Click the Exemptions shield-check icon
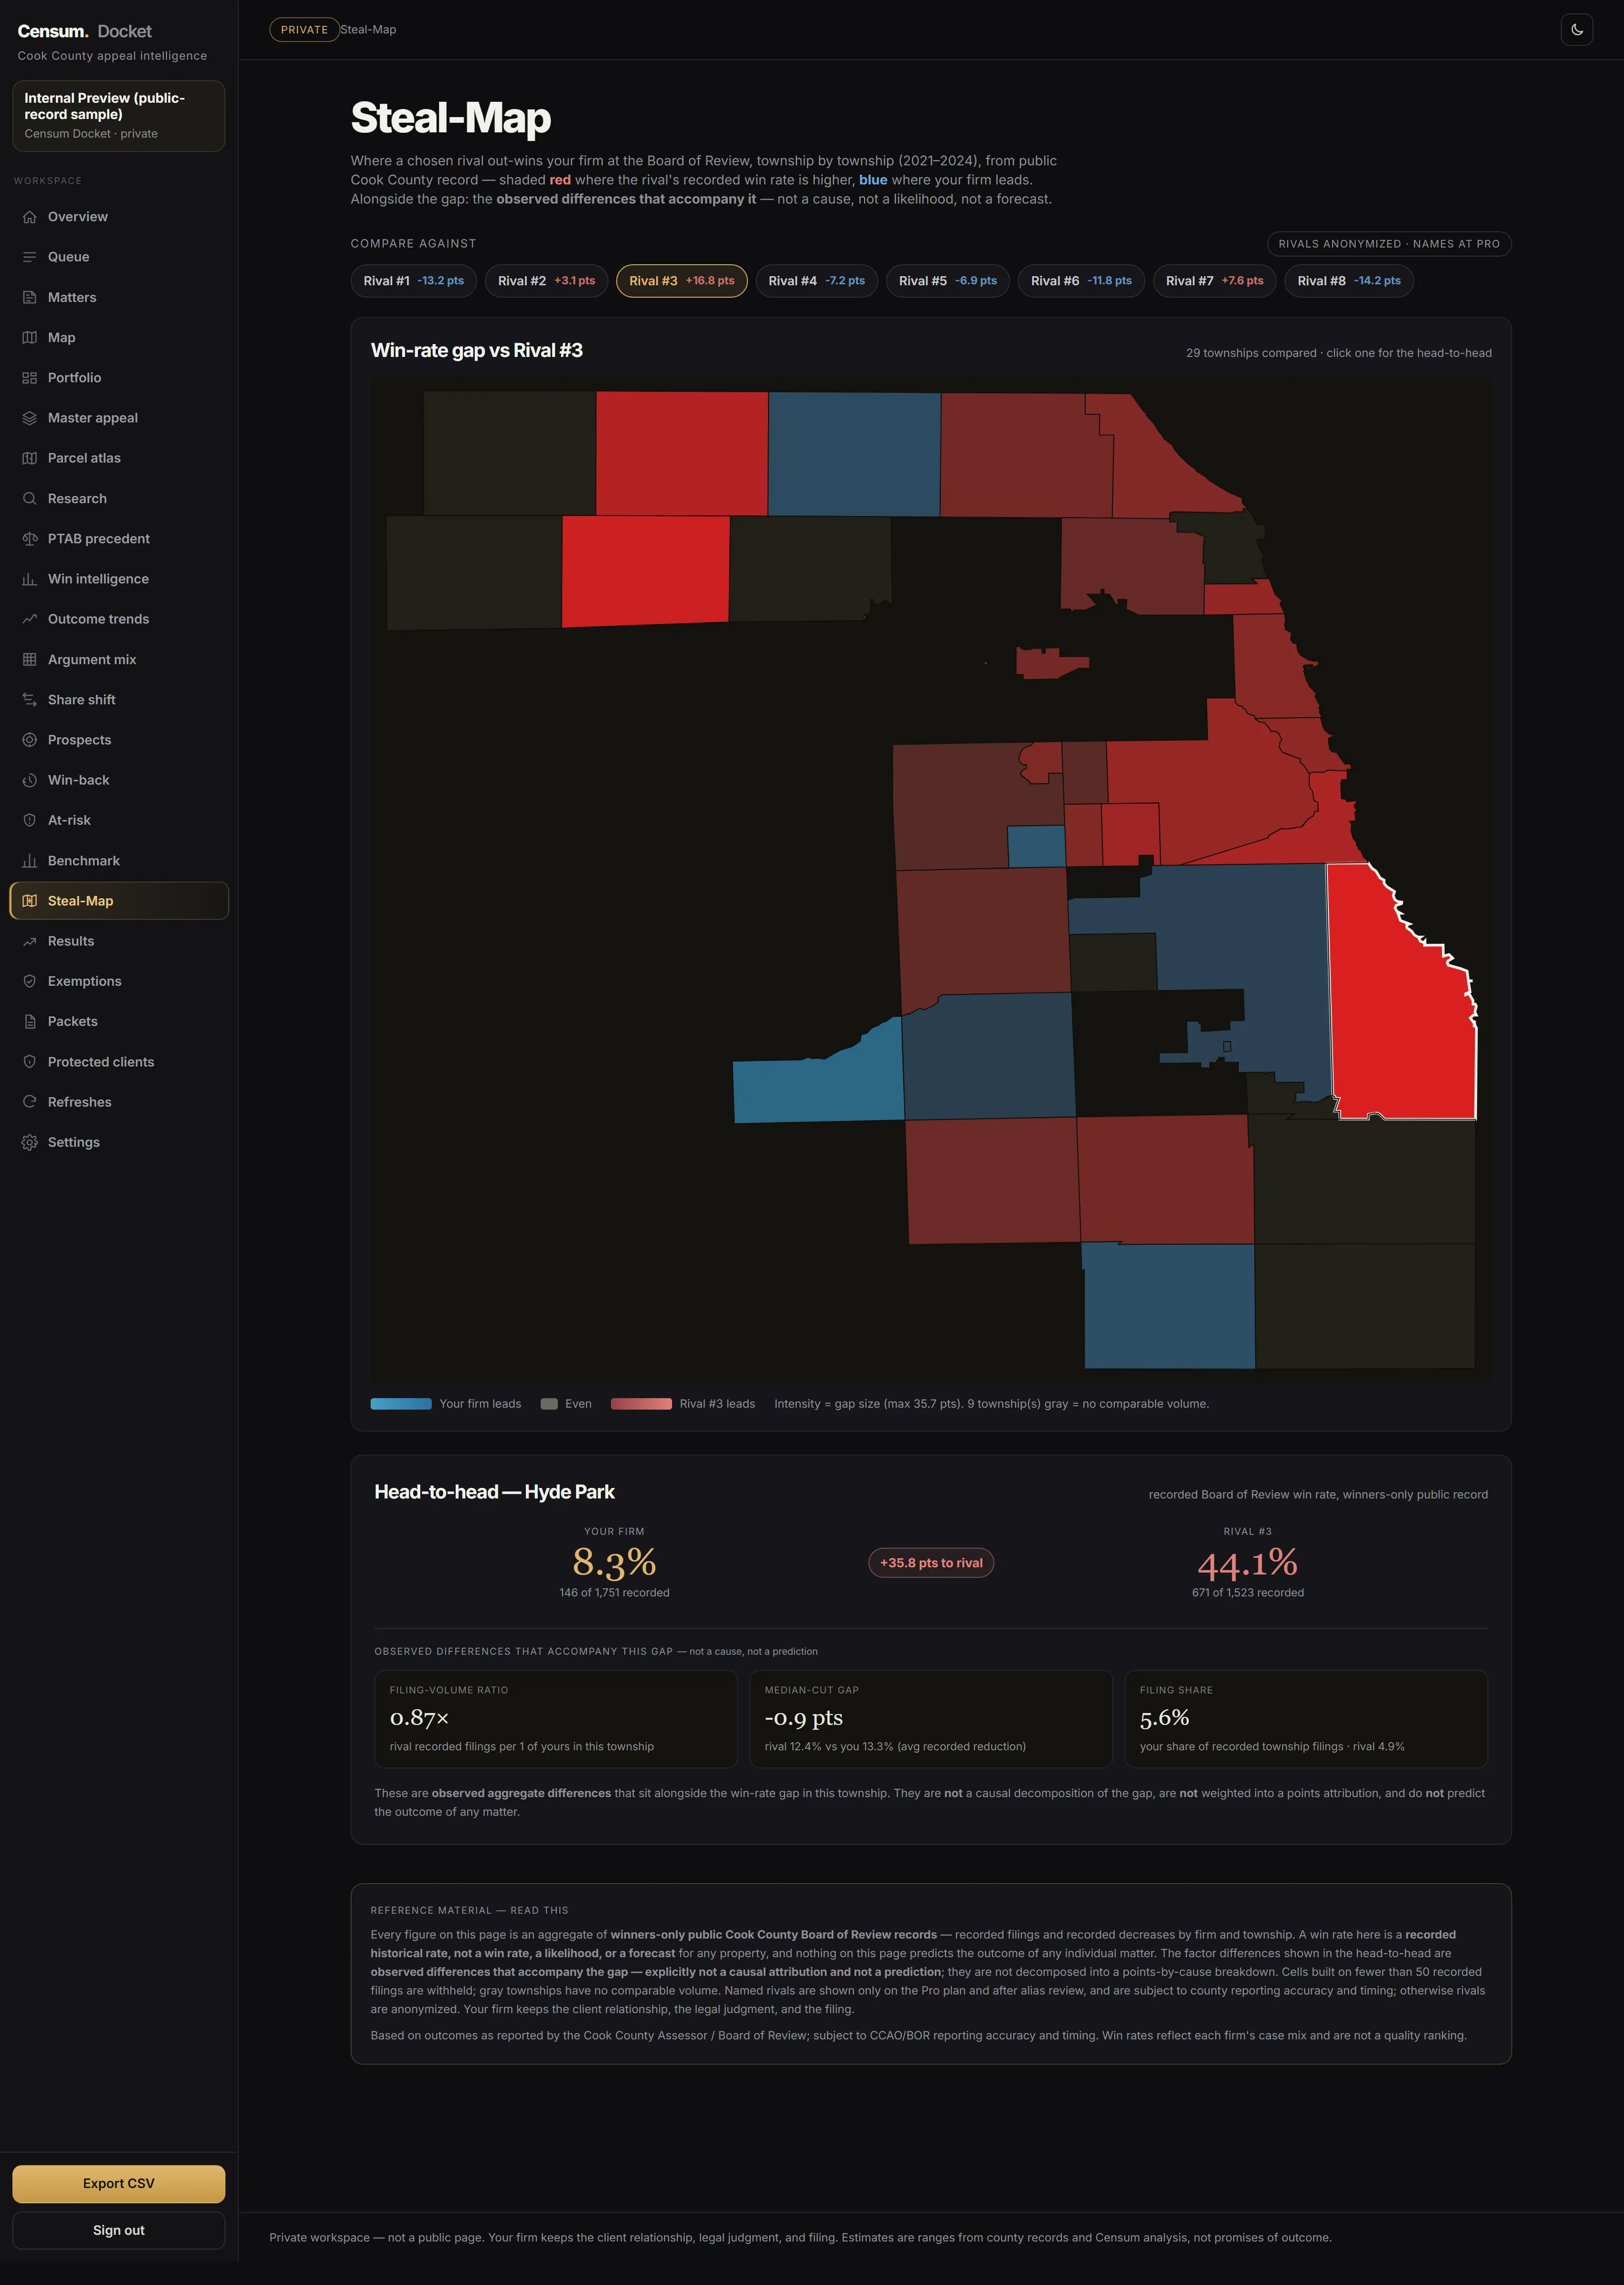Viewport: 1624px width, 2285px height. click(29, 981)
